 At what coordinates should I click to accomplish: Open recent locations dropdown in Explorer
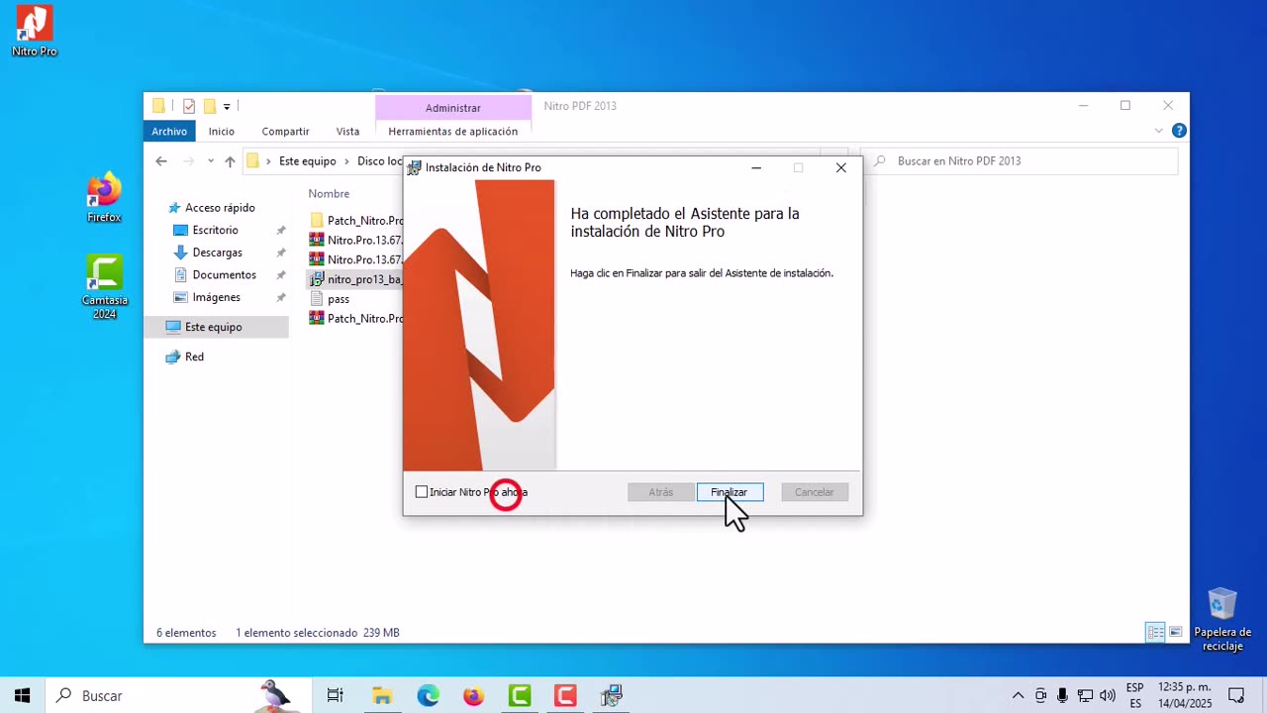click(x=210, y=161)
